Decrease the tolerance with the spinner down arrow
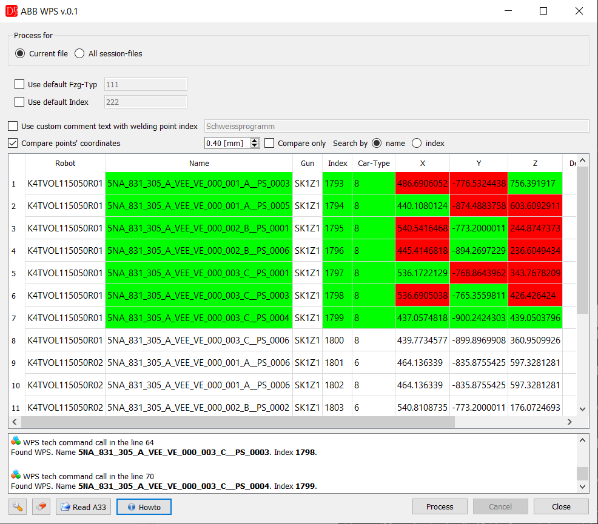The image size is (598, 524). 255,146
